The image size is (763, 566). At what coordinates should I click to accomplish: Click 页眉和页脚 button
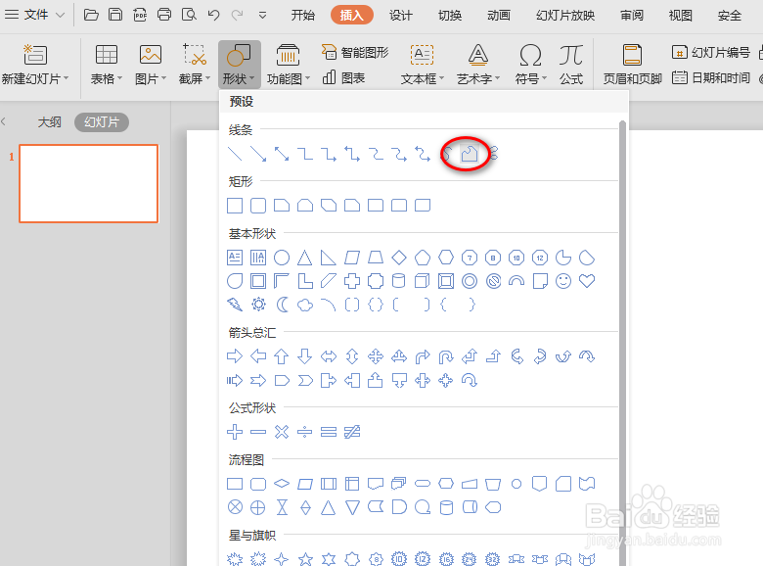point(632,65)
